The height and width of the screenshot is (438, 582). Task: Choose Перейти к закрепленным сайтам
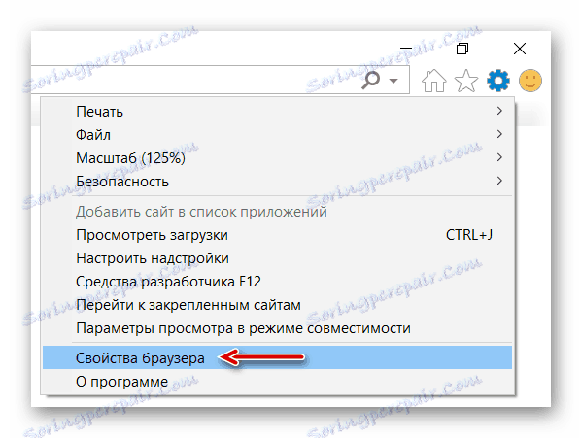point(277,305)
